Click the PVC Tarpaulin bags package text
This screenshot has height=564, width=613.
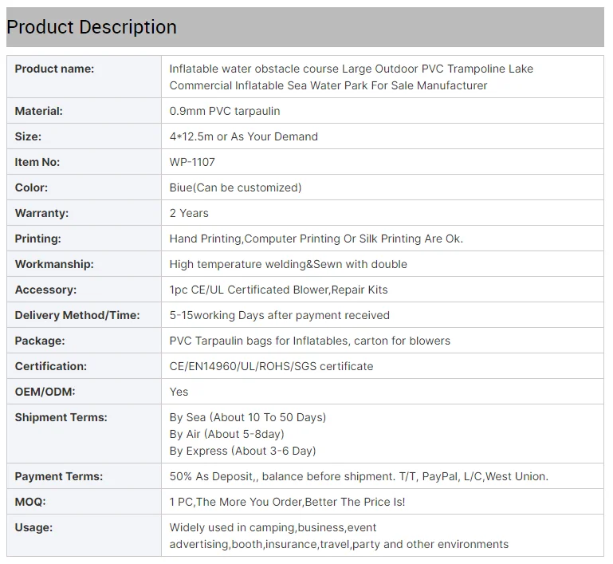click(309, 341)
